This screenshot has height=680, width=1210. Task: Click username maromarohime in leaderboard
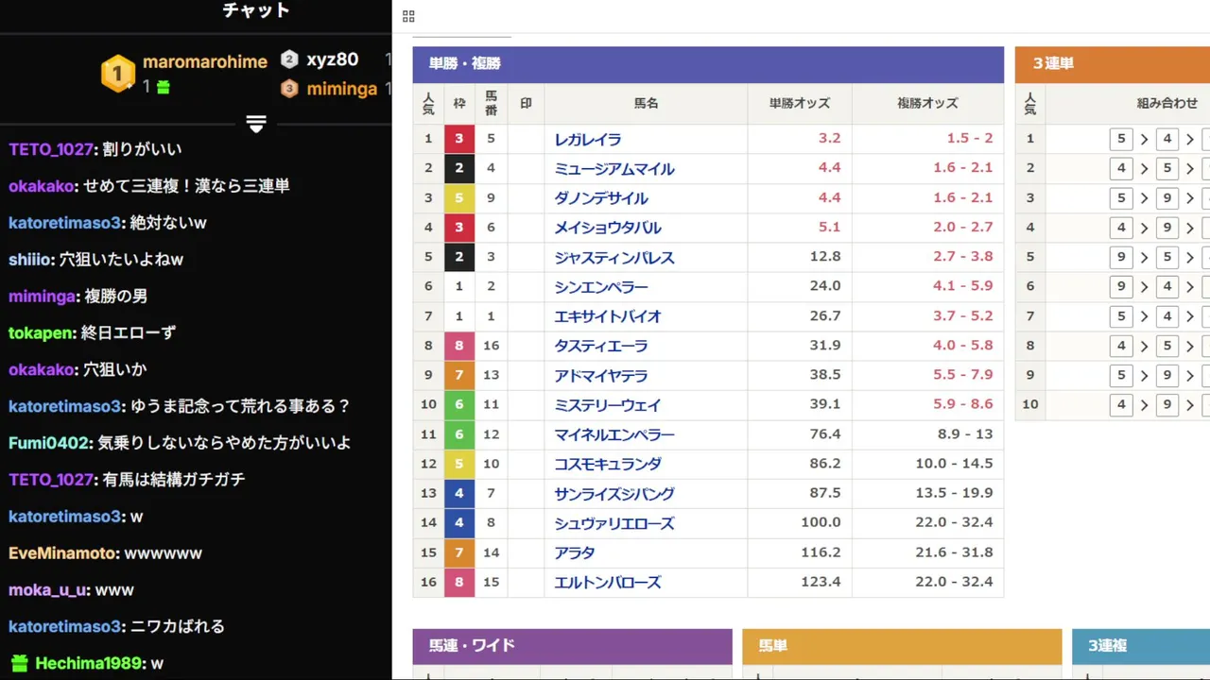click(205, 62)
